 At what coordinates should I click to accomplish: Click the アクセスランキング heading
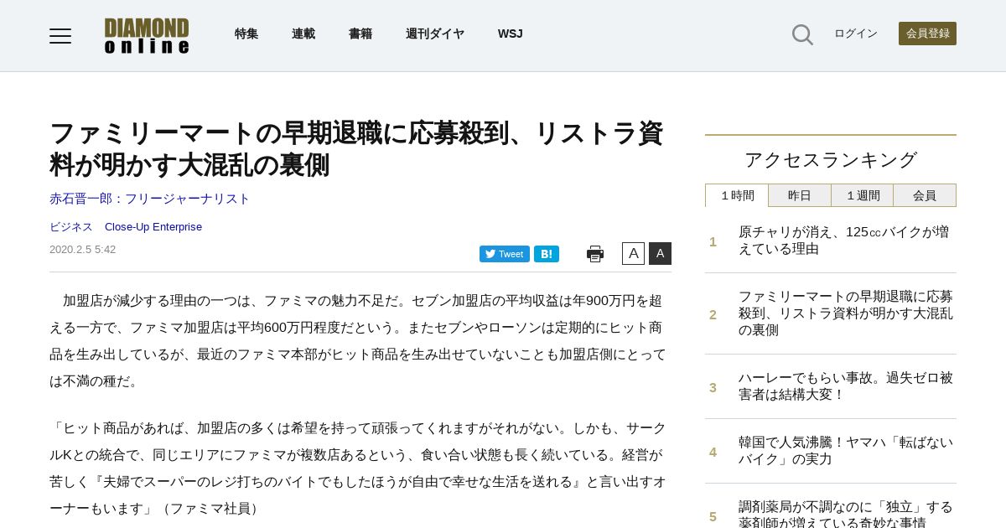831,159
